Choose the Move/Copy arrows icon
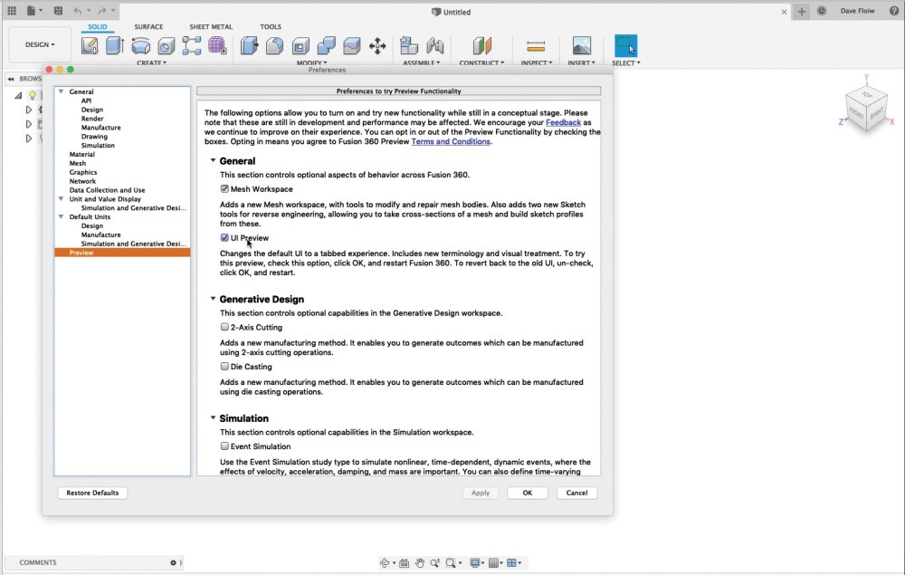This screenshot has width=905, height=575. (x=377, y=46)
